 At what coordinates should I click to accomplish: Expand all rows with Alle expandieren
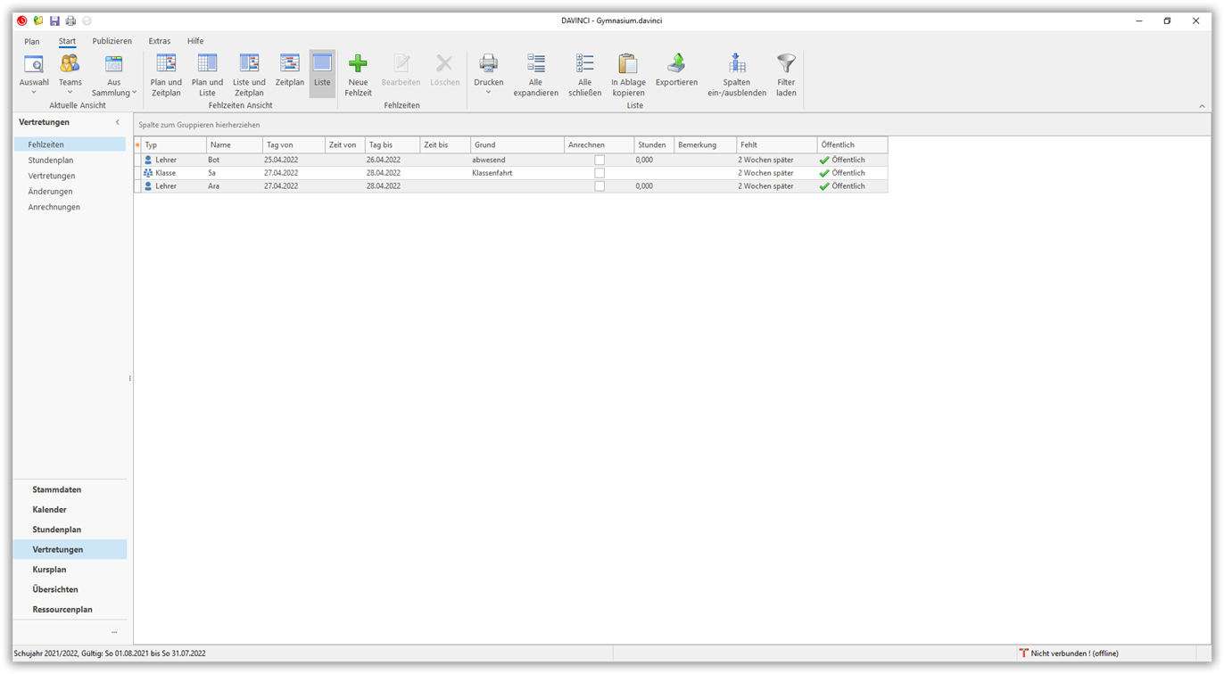[x=535, y=65]
